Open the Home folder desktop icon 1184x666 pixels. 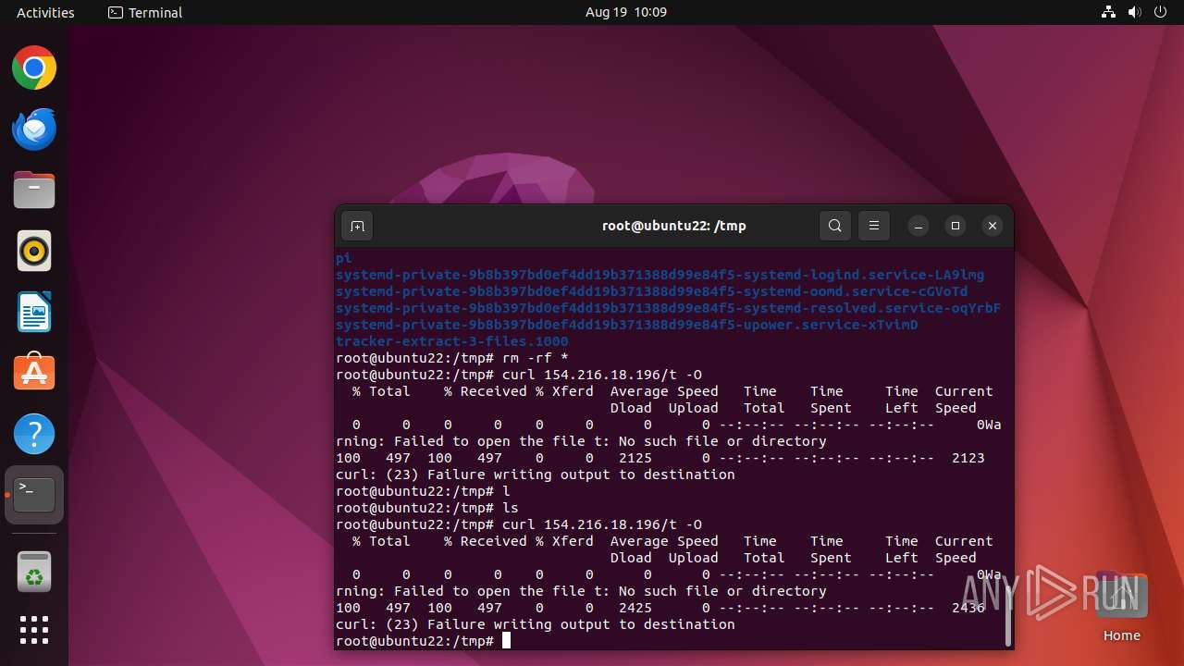1121,606
